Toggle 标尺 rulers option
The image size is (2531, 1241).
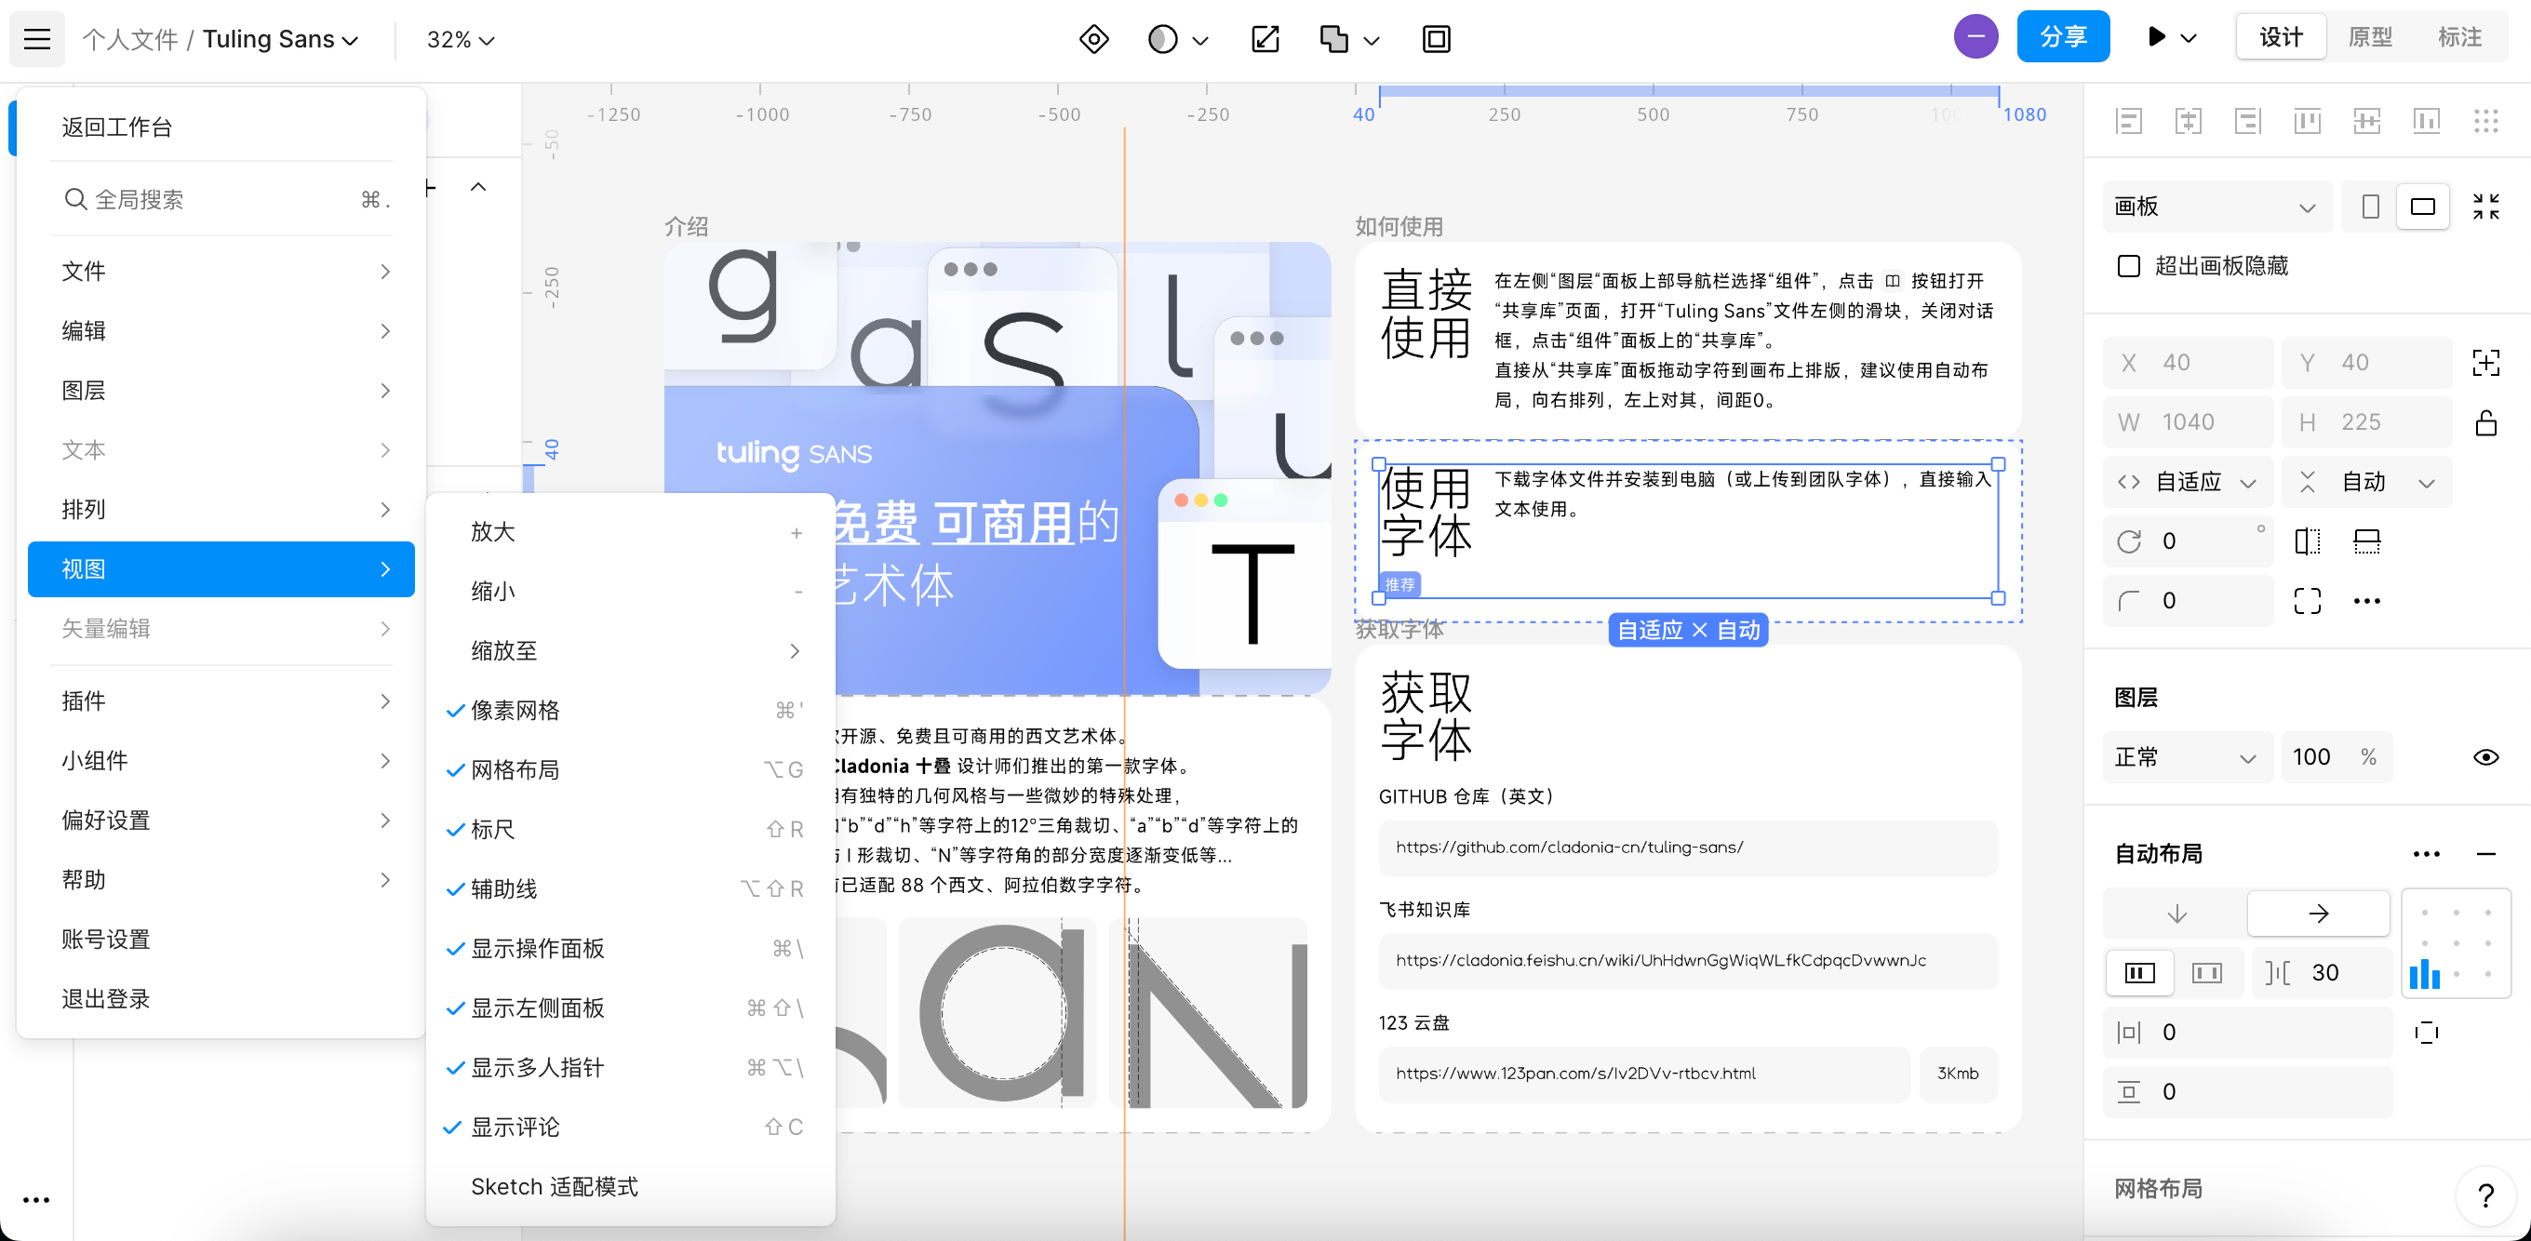tap(631, 829)
